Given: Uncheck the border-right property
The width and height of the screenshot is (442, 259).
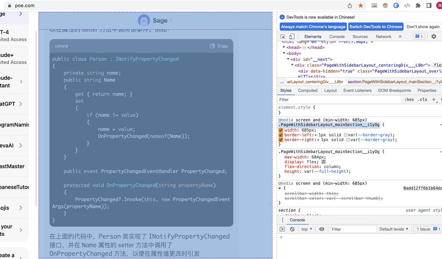Looking at the screenshot, I should pyautogui.click(x=281, y=140).
